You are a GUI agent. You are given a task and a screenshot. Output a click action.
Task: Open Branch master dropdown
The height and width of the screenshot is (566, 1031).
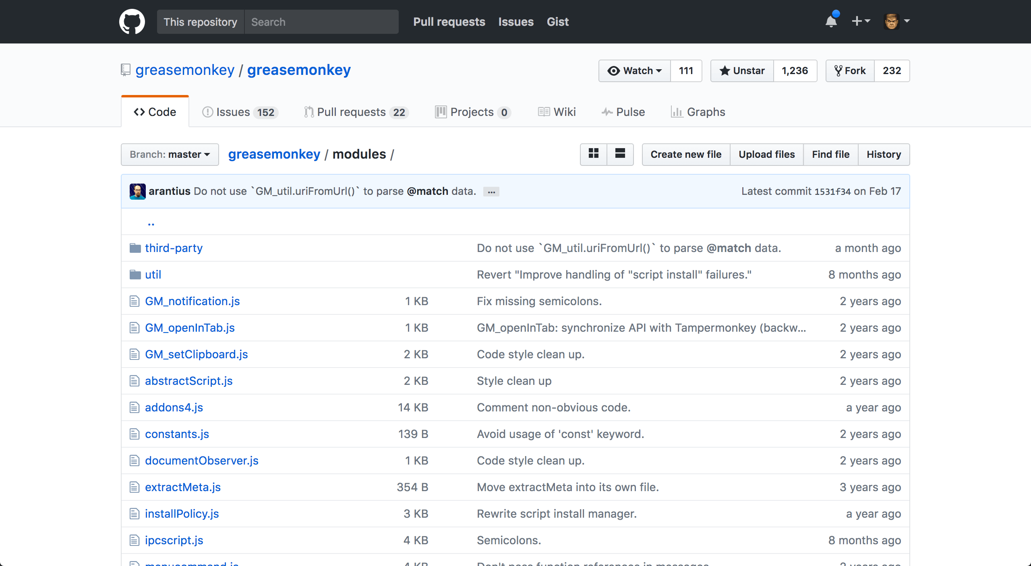click(x=170, y=155)
